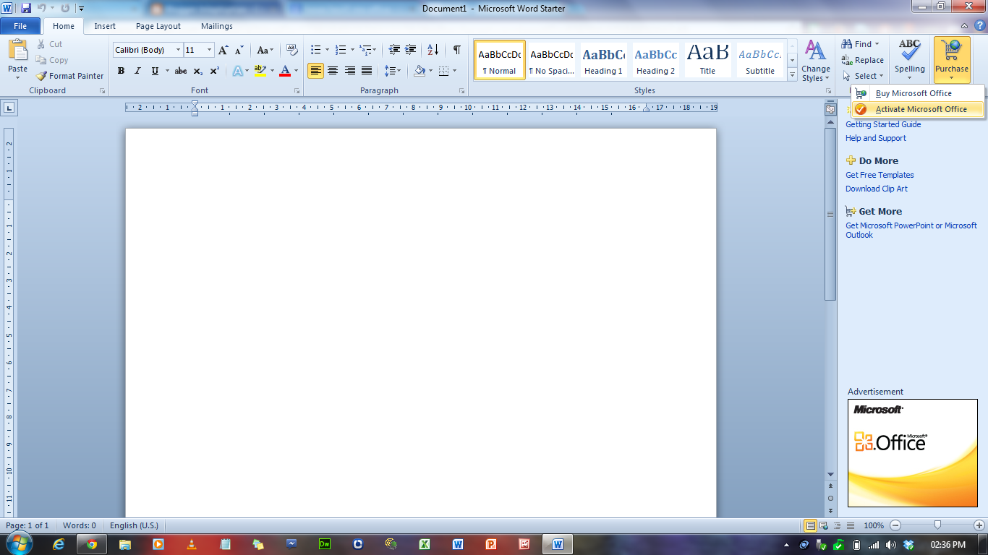Grow font size with the larger A icon
This screenshot has height=555, width=988.
tap(223, 50)
